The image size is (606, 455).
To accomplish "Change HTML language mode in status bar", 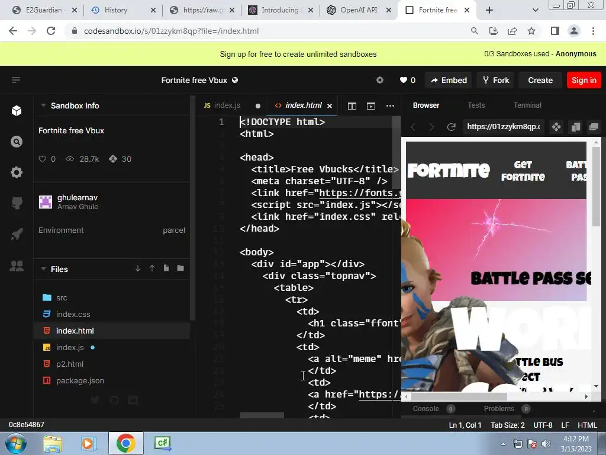I will coord(587,425).
